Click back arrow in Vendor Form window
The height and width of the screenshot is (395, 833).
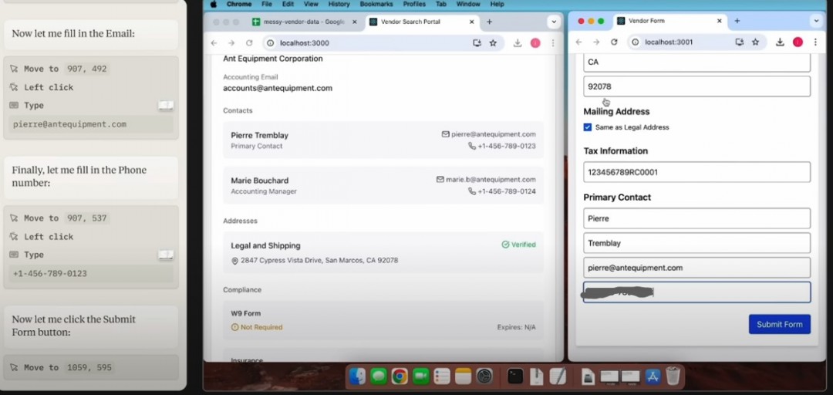pos(579,42)
